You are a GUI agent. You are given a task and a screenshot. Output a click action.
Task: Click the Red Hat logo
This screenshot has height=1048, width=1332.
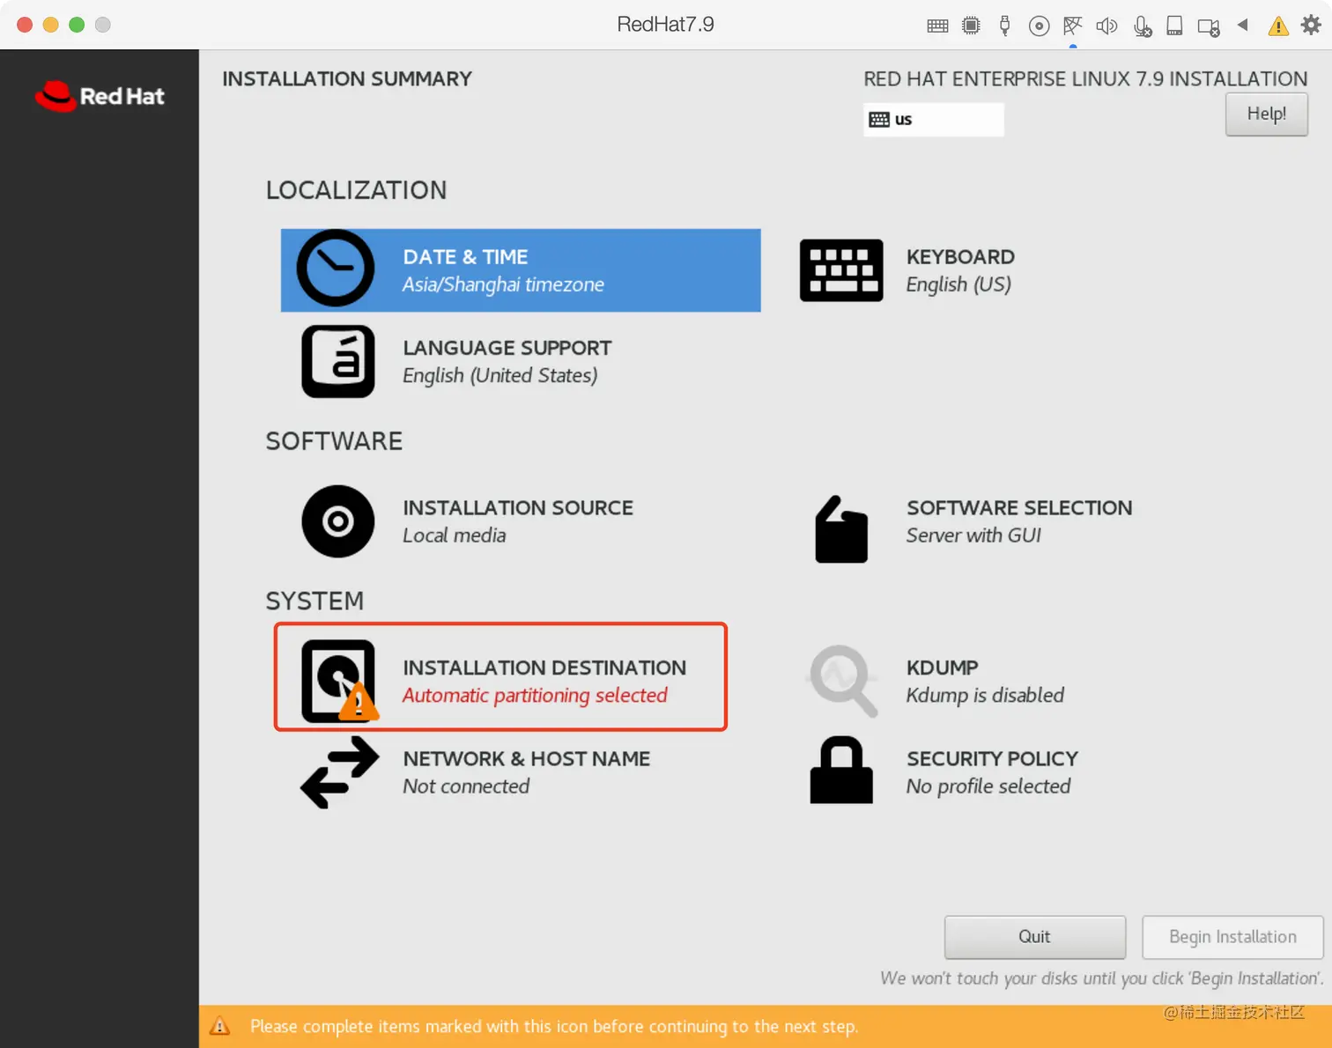click(100, 96)
